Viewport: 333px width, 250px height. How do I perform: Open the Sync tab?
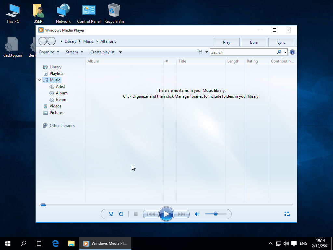[281, 42]
